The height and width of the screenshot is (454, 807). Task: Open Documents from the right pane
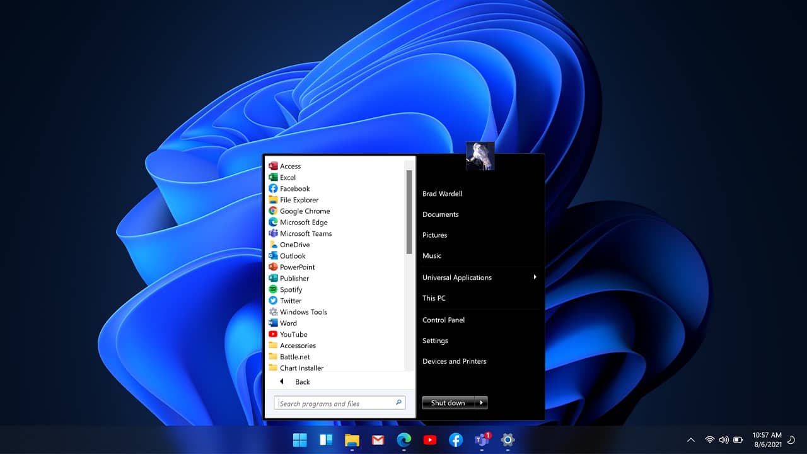pyautogui.click(x=440, y=214)
